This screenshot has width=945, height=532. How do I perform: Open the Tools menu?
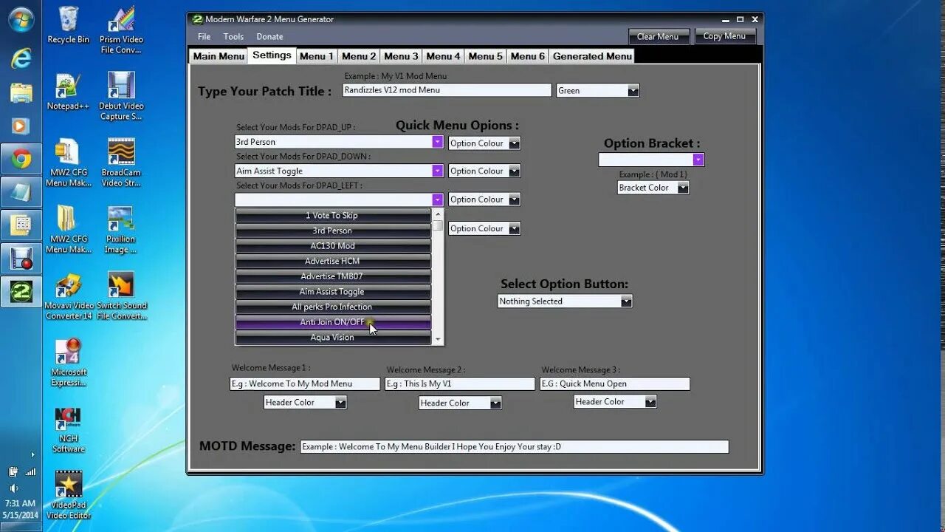click(233, 36)
